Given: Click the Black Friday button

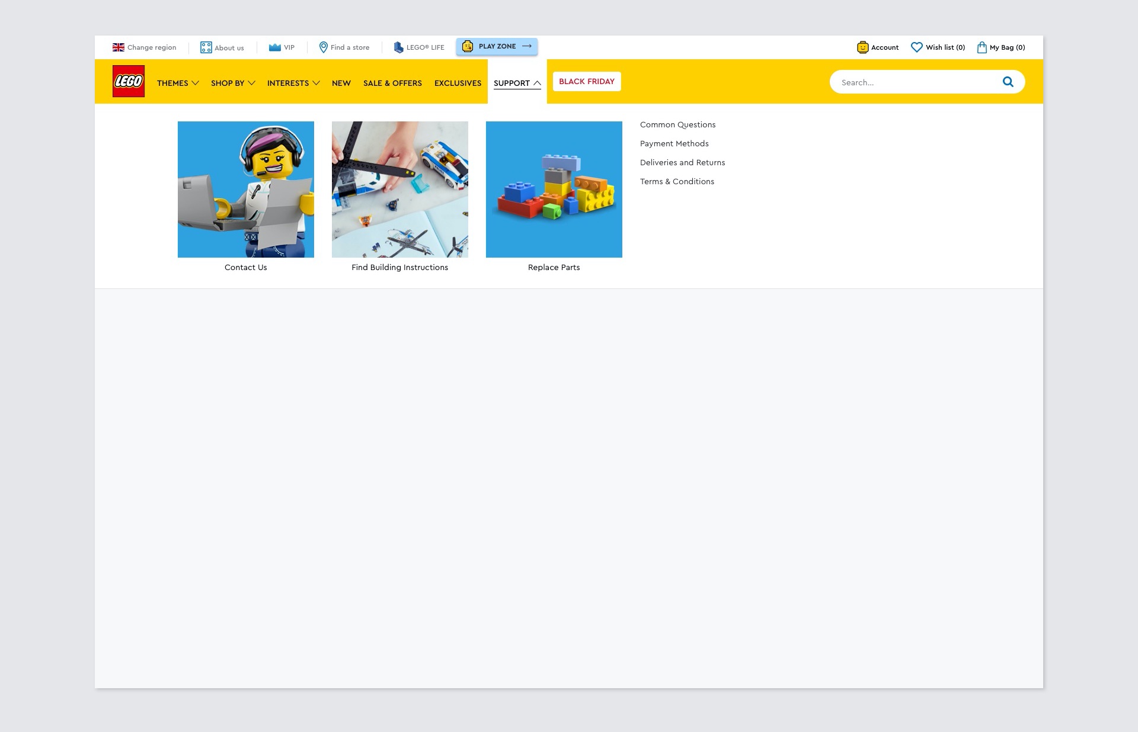Looking at the screenshot, I should [x=587, y=81].
